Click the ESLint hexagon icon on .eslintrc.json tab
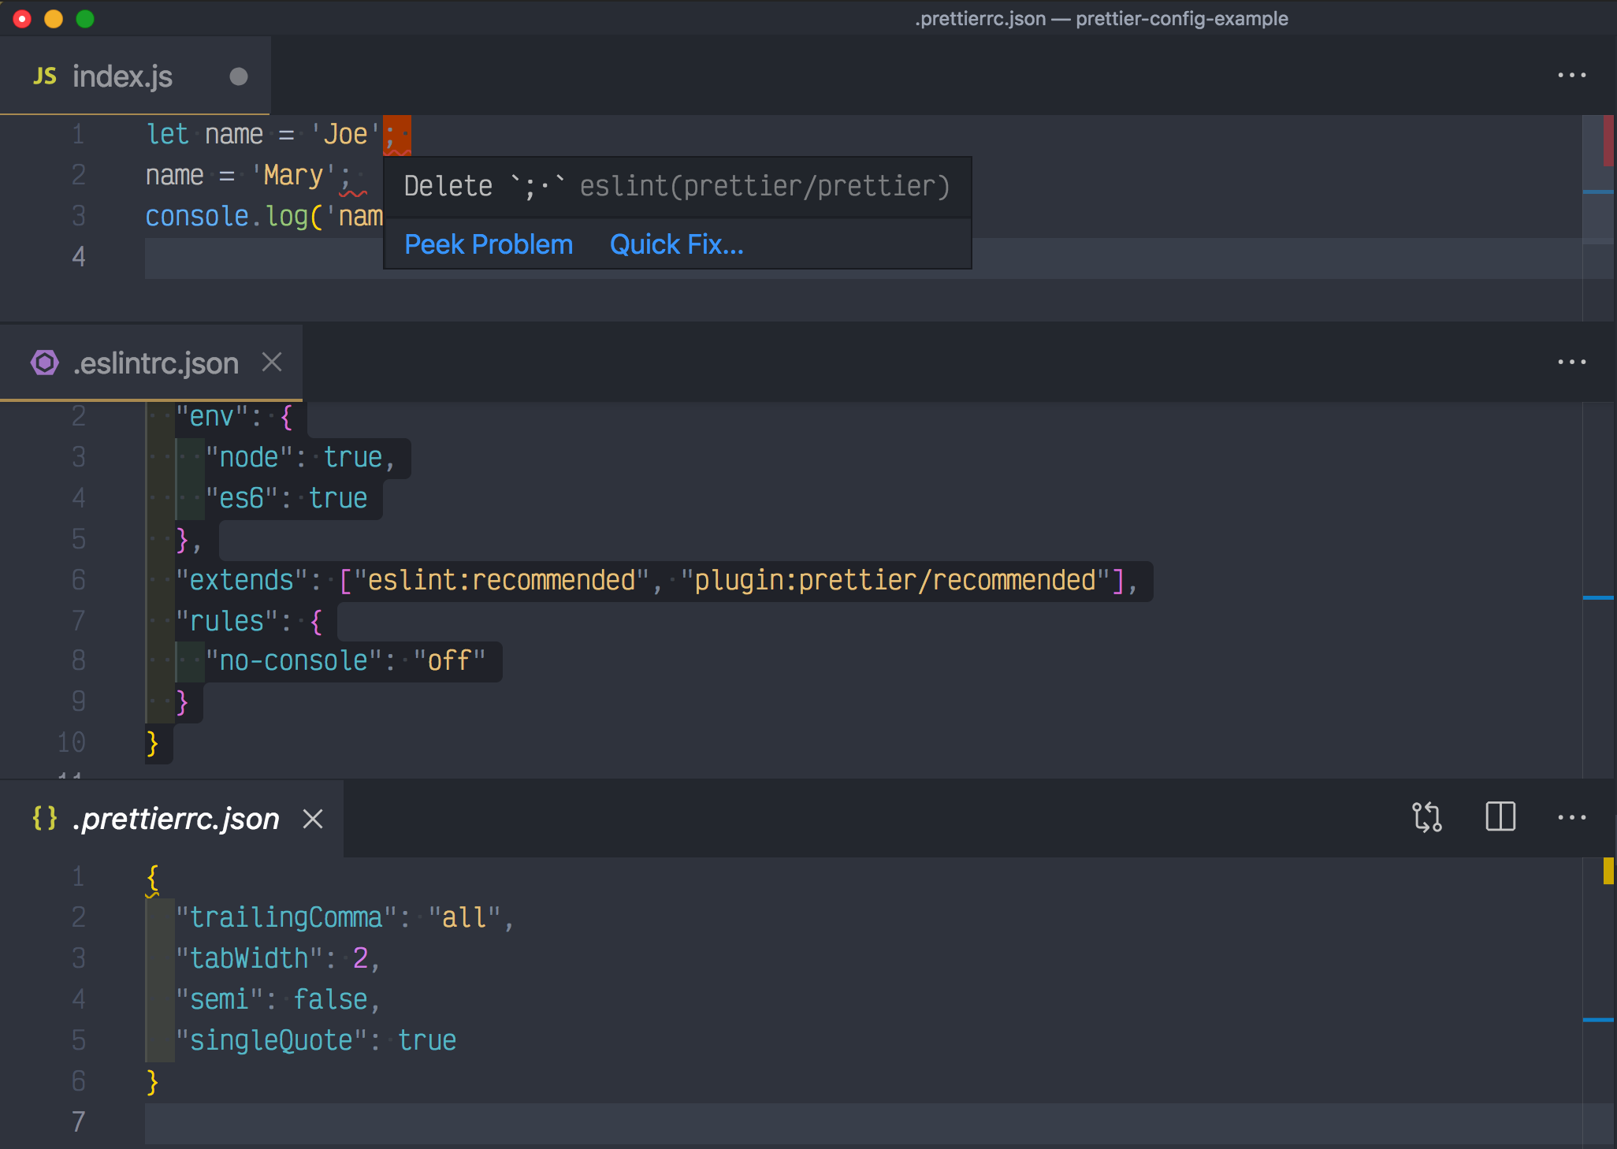 tap(45, 362)
